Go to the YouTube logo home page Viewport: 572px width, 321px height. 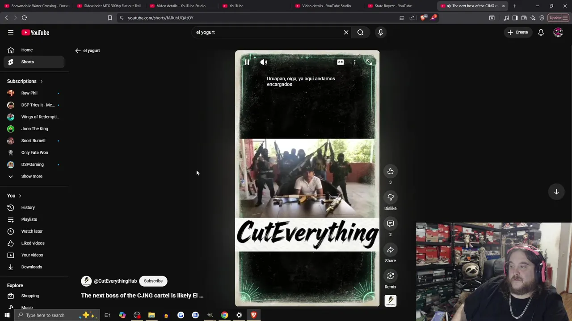coord(35,33)
